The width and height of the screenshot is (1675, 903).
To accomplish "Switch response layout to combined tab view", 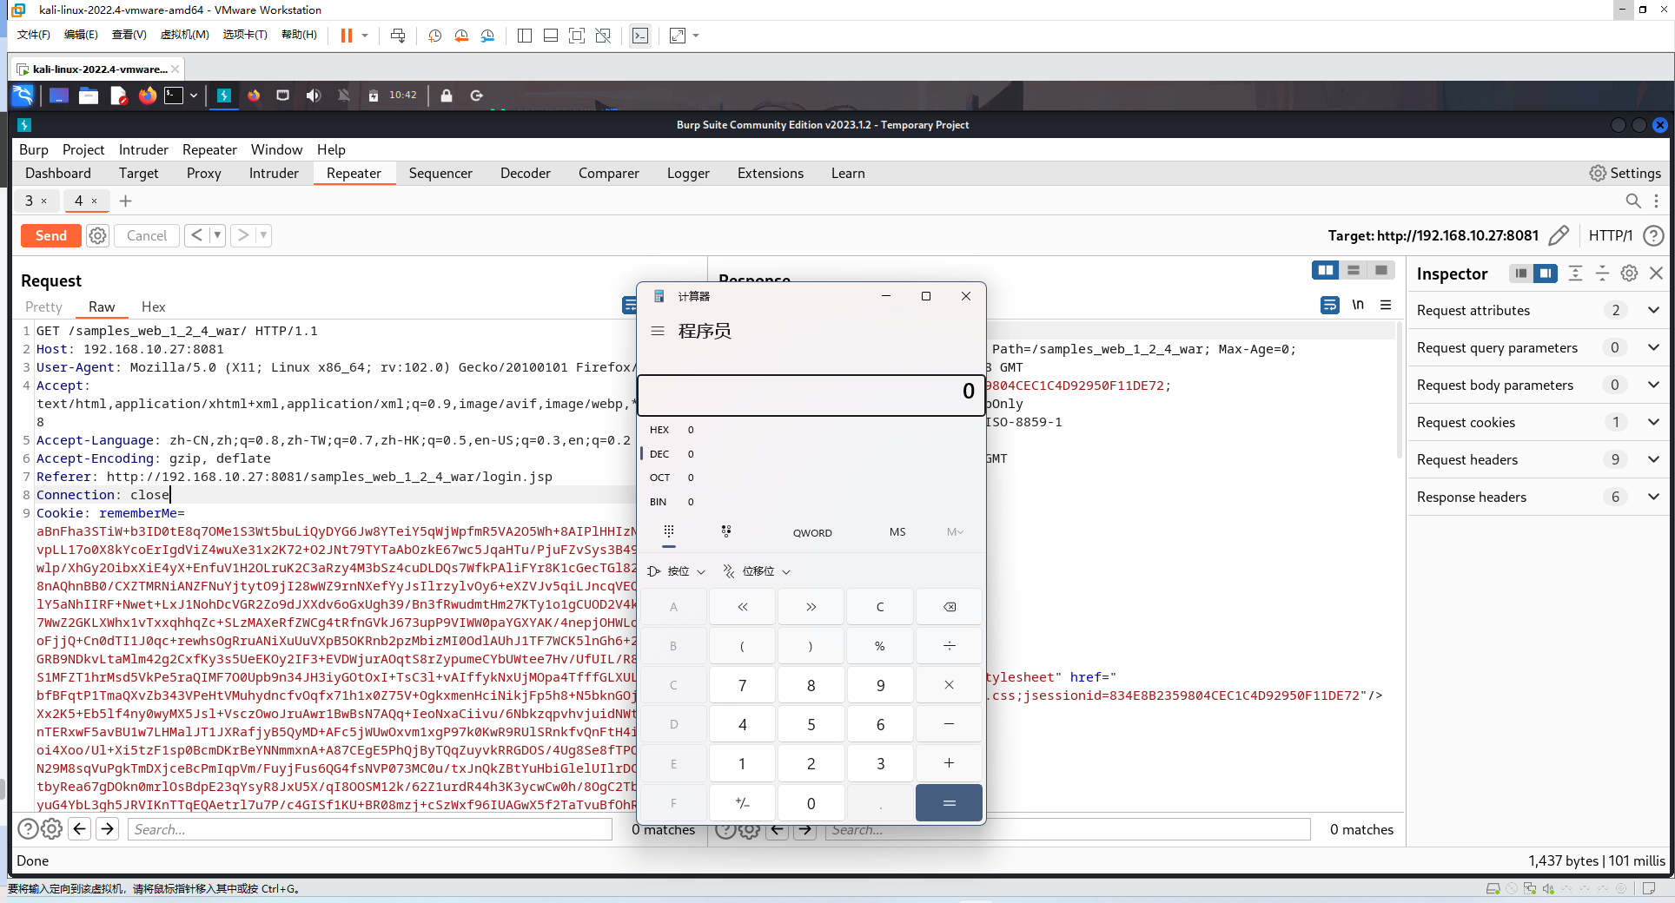I will [1381, 270].
